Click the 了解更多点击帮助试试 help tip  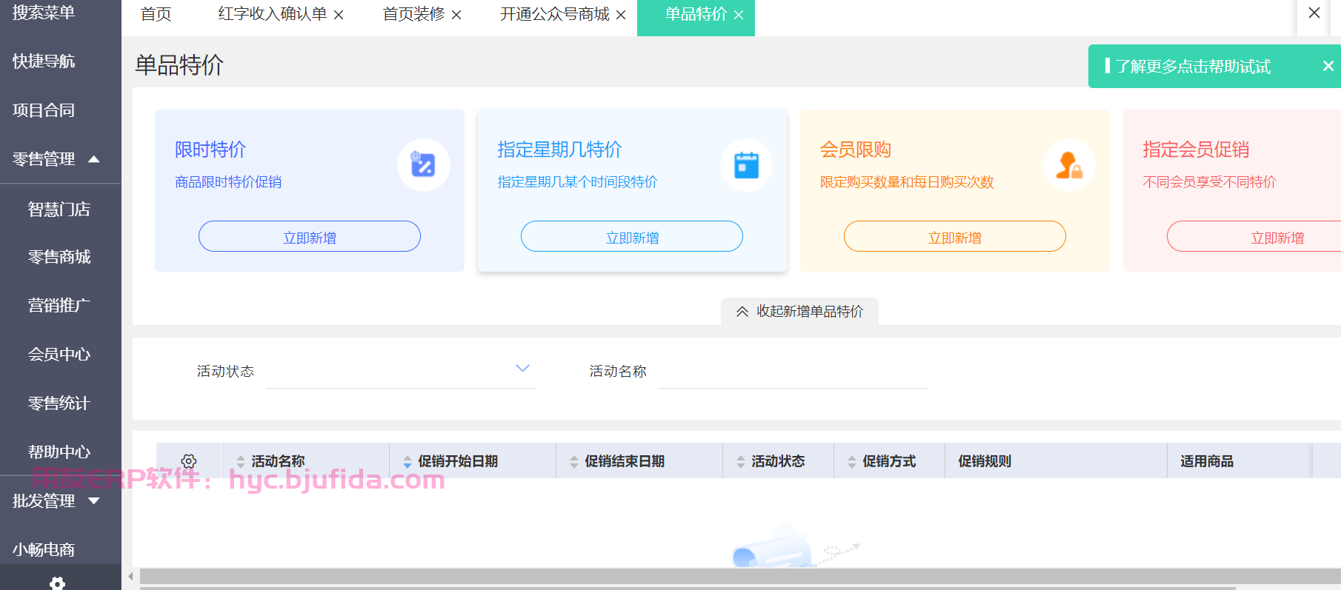point(1194,66)
